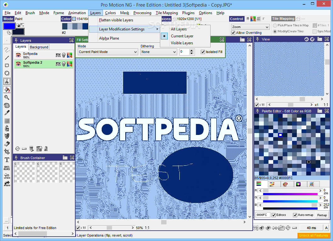Uncheck the Isolated Fill checkbox
Screen dimensions: 333x241
pyautogui.click(x=203, y=52)
